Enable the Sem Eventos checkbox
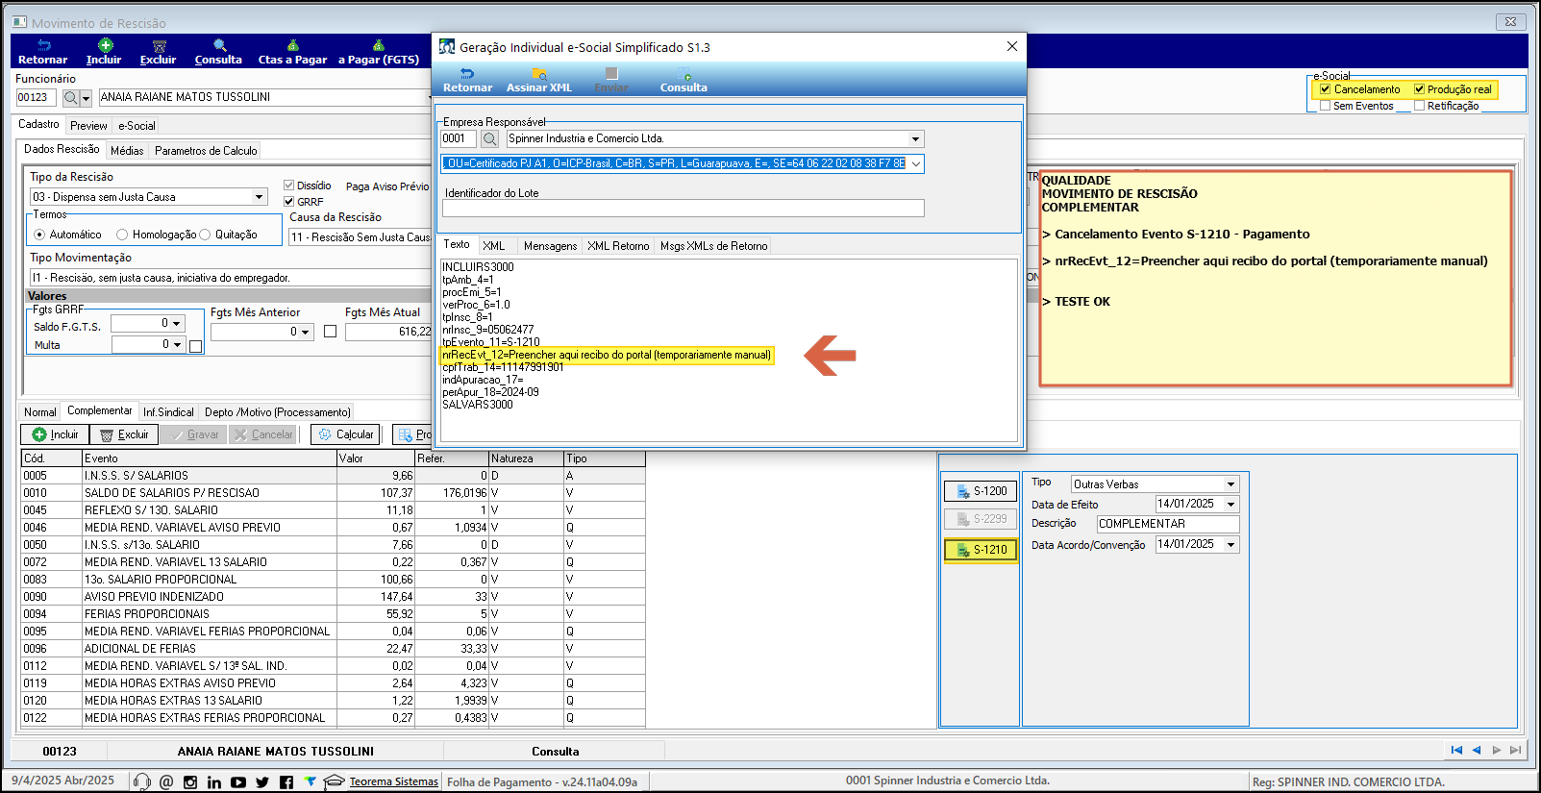Viewport: 1541px width, 793px height. (x=1325, y=106)
